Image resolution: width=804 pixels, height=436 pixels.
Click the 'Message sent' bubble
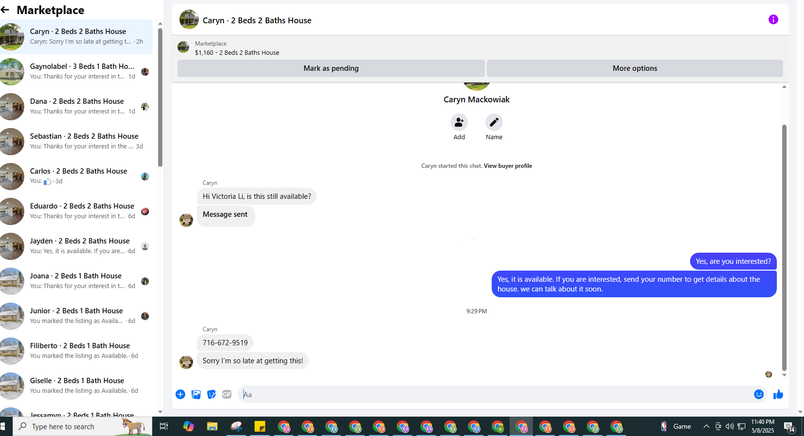pyautogui.click(x=225, y=216)
